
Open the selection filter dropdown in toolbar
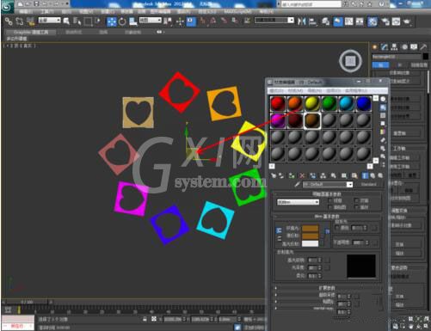point(49,20)
